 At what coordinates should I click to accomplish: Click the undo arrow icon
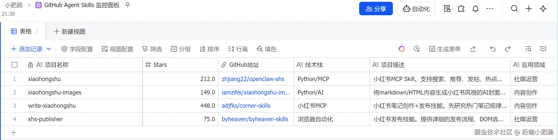(x=493, y=49)
